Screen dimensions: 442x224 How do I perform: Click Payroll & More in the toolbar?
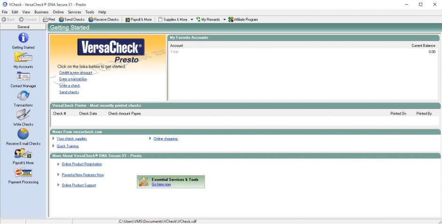pyautogui.click(x=138, y=19)
